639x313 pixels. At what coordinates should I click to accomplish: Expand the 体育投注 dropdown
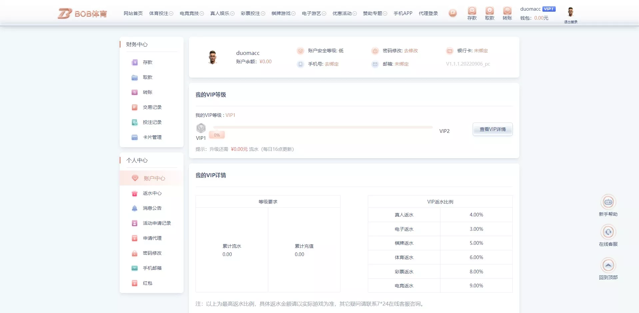coord(161,13)
